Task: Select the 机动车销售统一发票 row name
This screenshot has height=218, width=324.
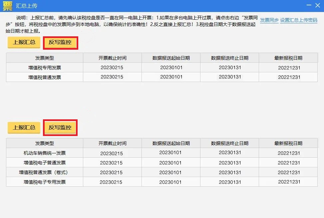Action: coord(45,153)
